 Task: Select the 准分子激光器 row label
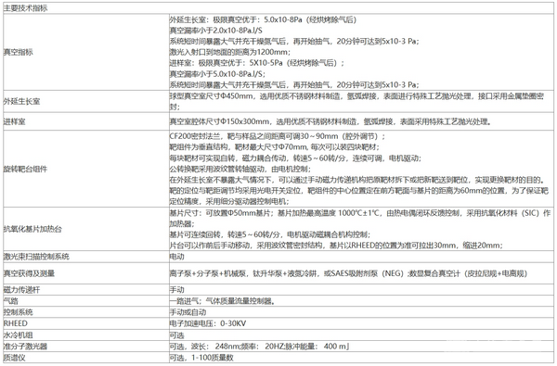(25, 347)
